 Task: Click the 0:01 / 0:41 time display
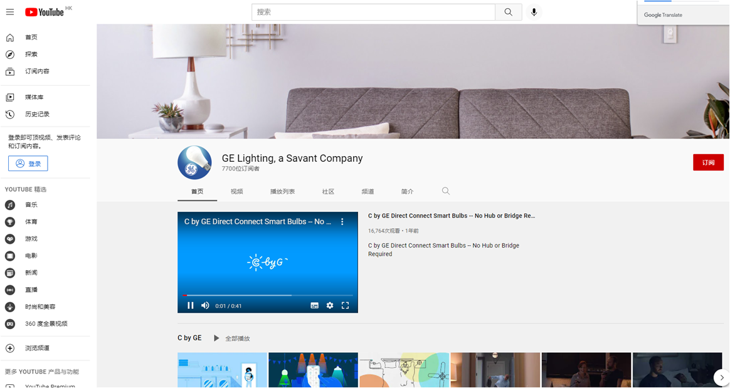point(228,306)
